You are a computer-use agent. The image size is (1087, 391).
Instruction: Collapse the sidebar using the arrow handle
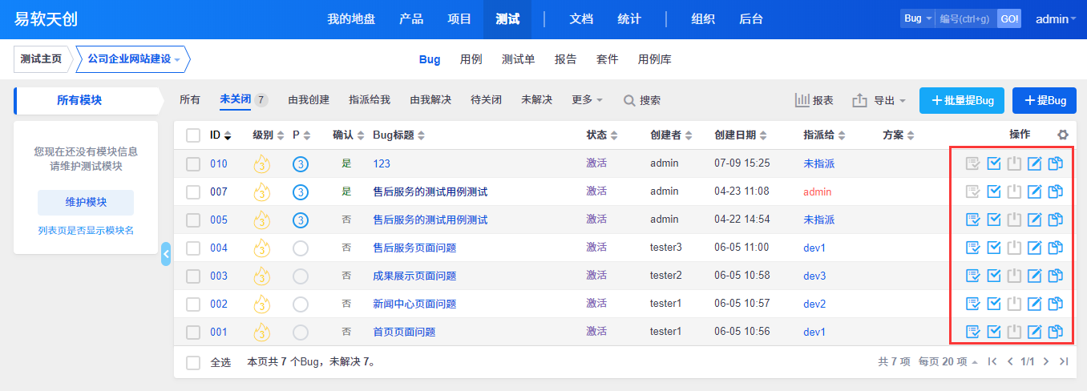tap(166, 254)
